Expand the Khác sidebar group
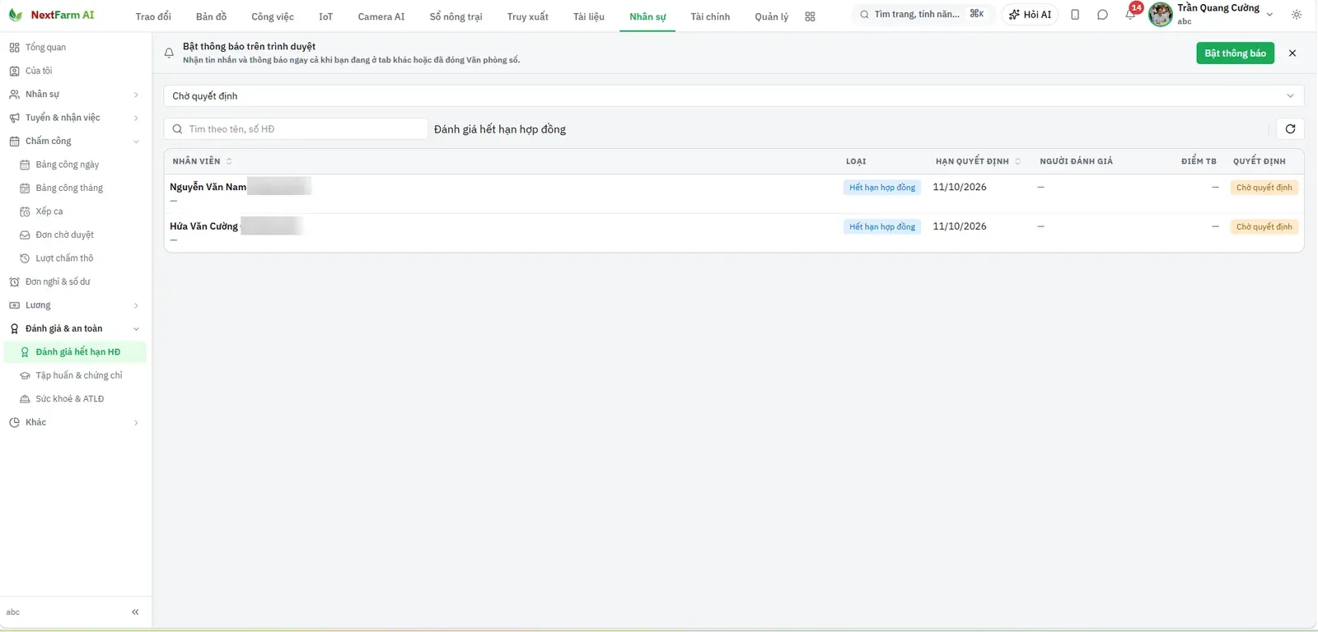1318x632 pixels. (x=76, y=423)
